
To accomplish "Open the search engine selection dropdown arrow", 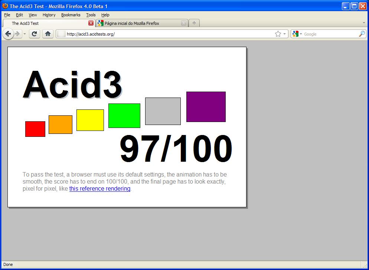I will [301, 34].
